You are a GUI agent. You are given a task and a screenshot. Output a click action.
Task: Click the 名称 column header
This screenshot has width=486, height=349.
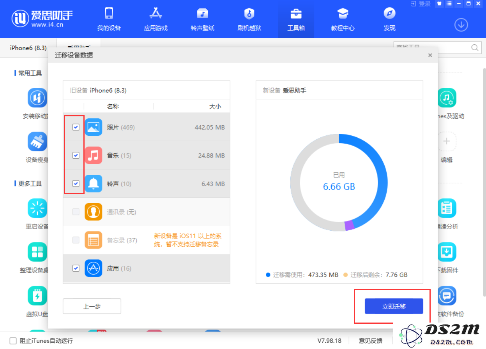(113, 106)
